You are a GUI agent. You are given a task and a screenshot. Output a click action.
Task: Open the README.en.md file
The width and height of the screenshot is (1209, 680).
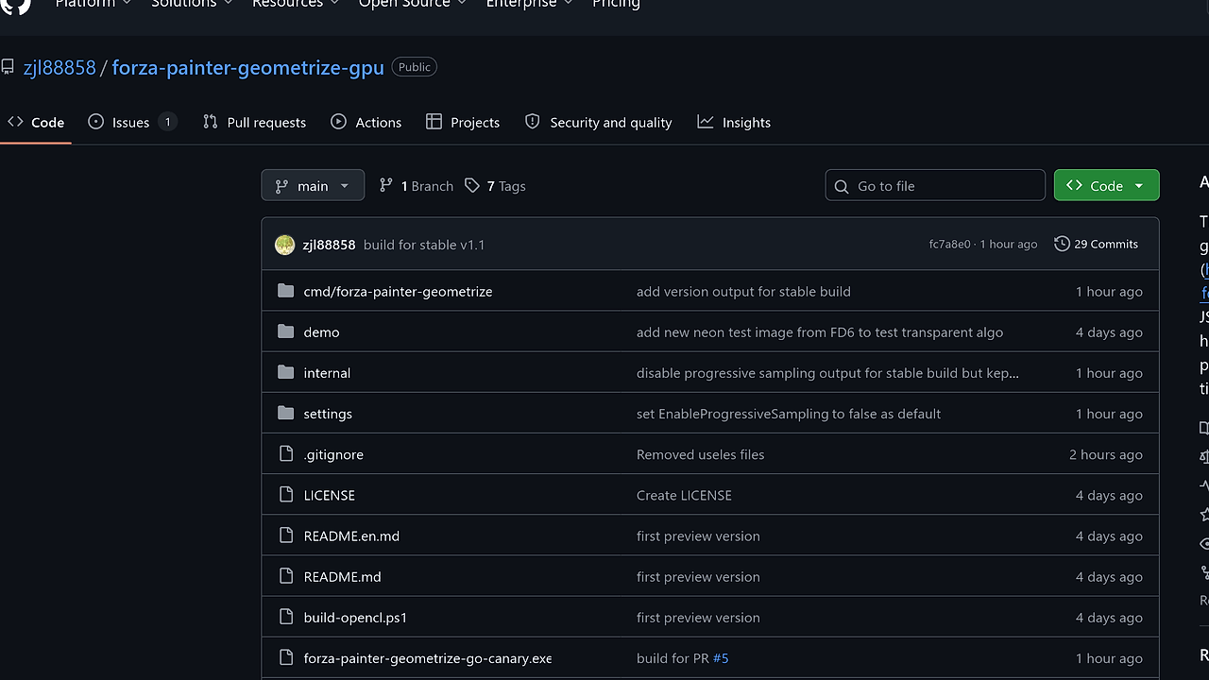click(351, 535)
